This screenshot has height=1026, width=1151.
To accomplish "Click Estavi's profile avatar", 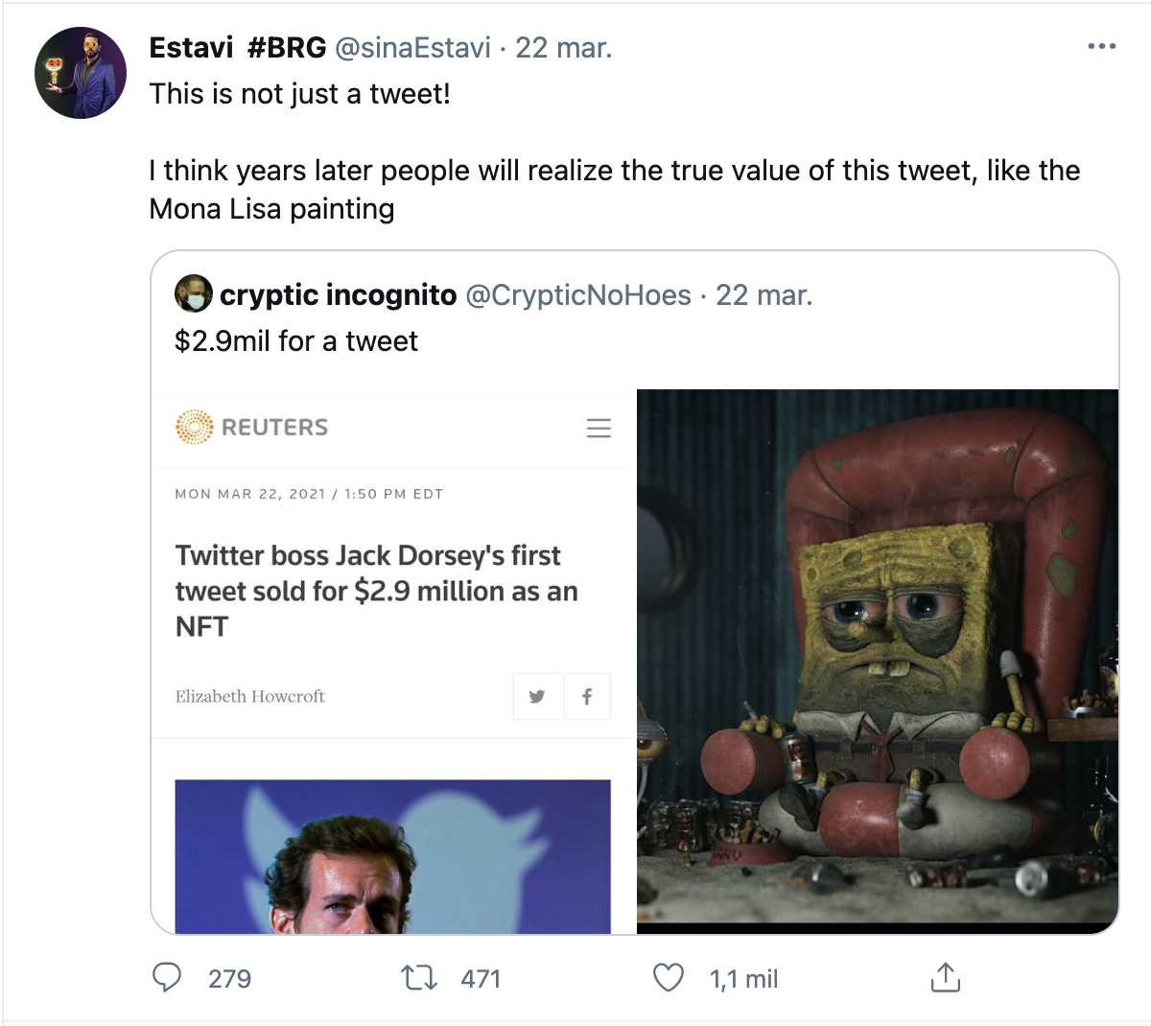I will (81, 73).
